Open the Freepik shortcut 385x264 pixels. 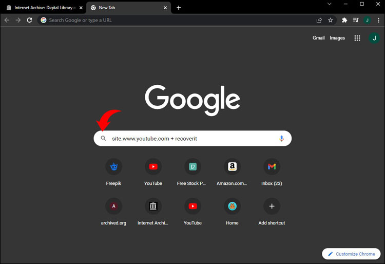113,172
